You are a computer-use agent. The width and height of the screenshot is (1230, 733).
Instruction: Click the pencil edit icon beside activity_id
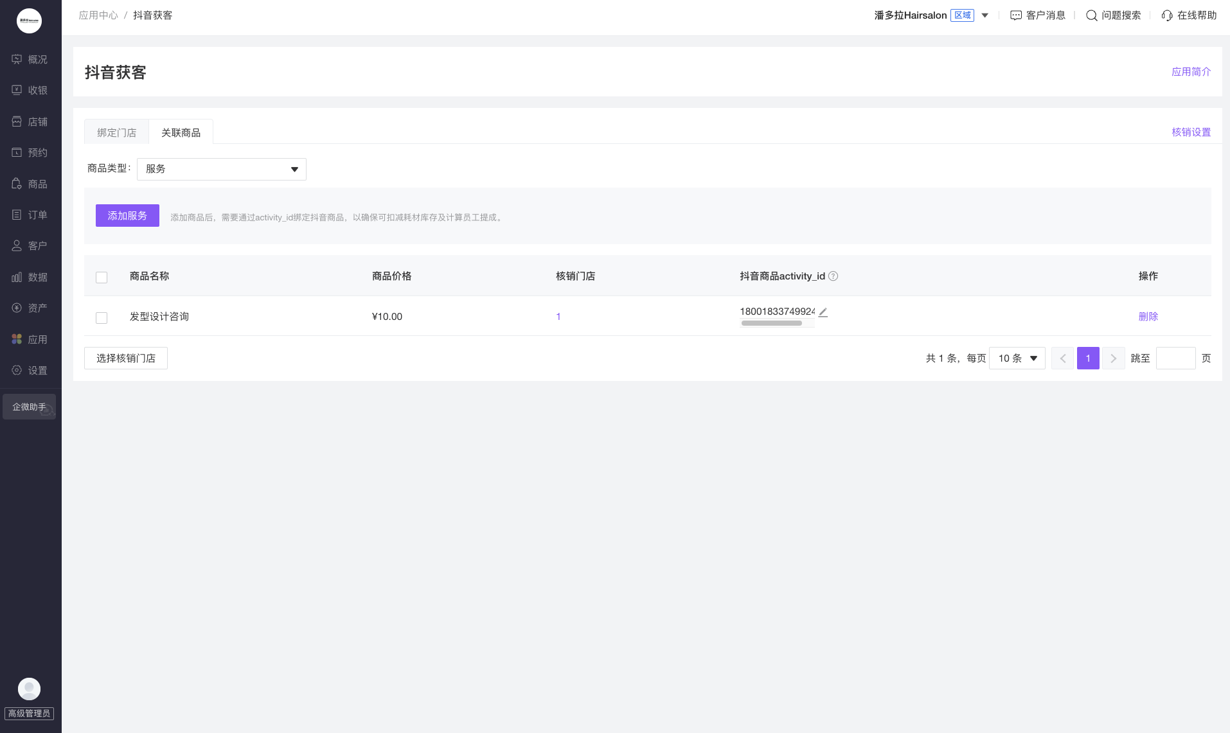823,312
